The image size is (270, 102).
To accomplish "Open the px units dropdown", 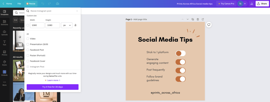I will [67, 25].
